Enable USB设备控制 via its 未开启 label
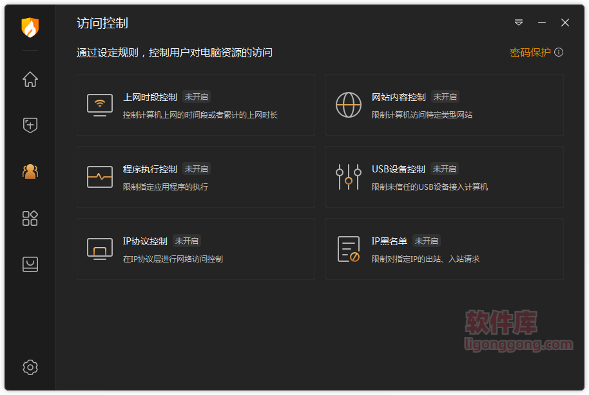Image resolution: width=589 pixels, height=395 pixels. 444,169
